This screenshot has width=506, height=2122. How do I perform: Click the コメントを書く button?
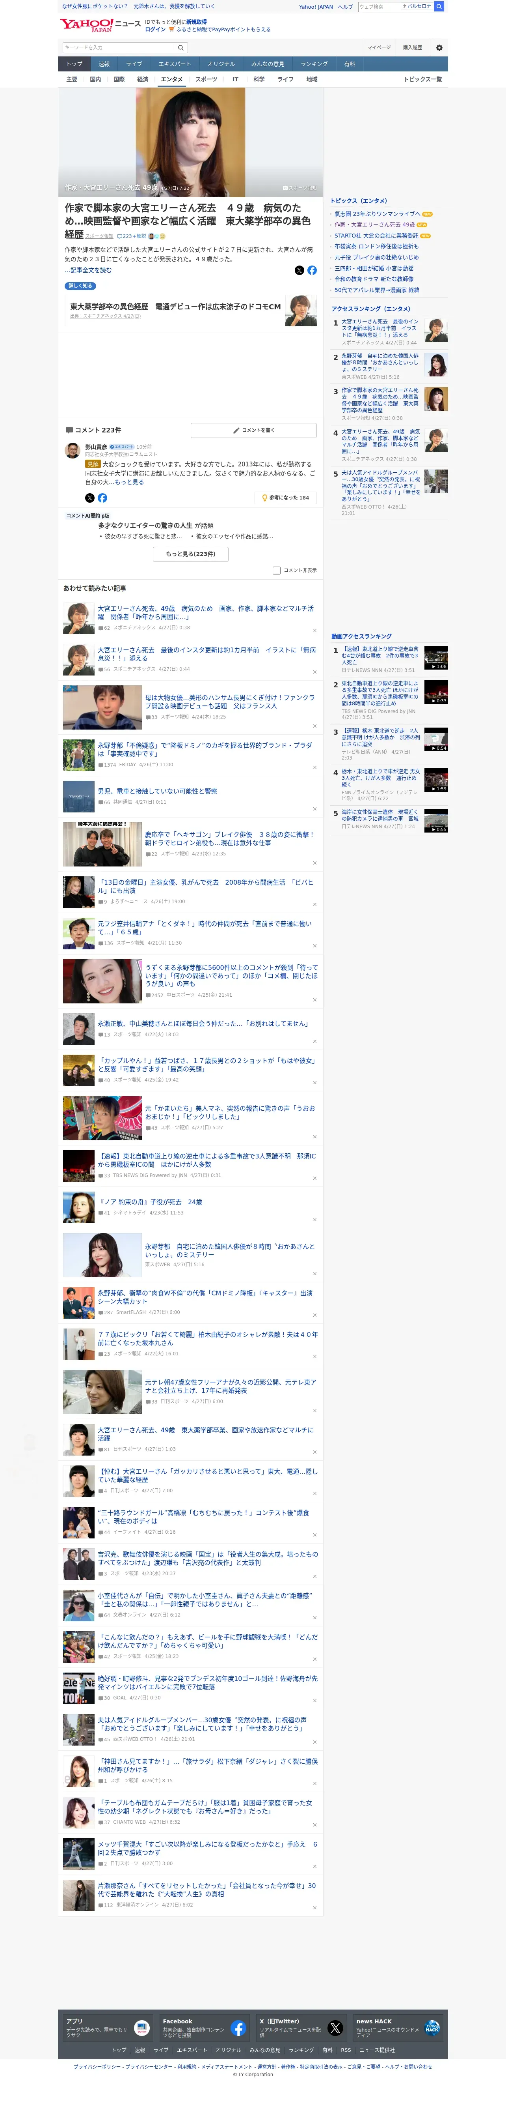253,430
